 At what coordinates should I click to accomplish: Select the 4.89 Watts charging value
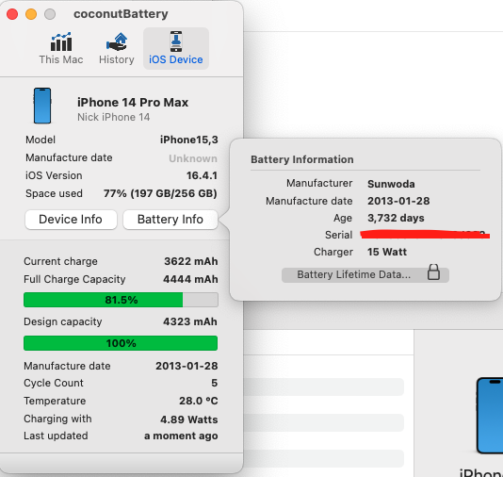[x=189, y=419]
